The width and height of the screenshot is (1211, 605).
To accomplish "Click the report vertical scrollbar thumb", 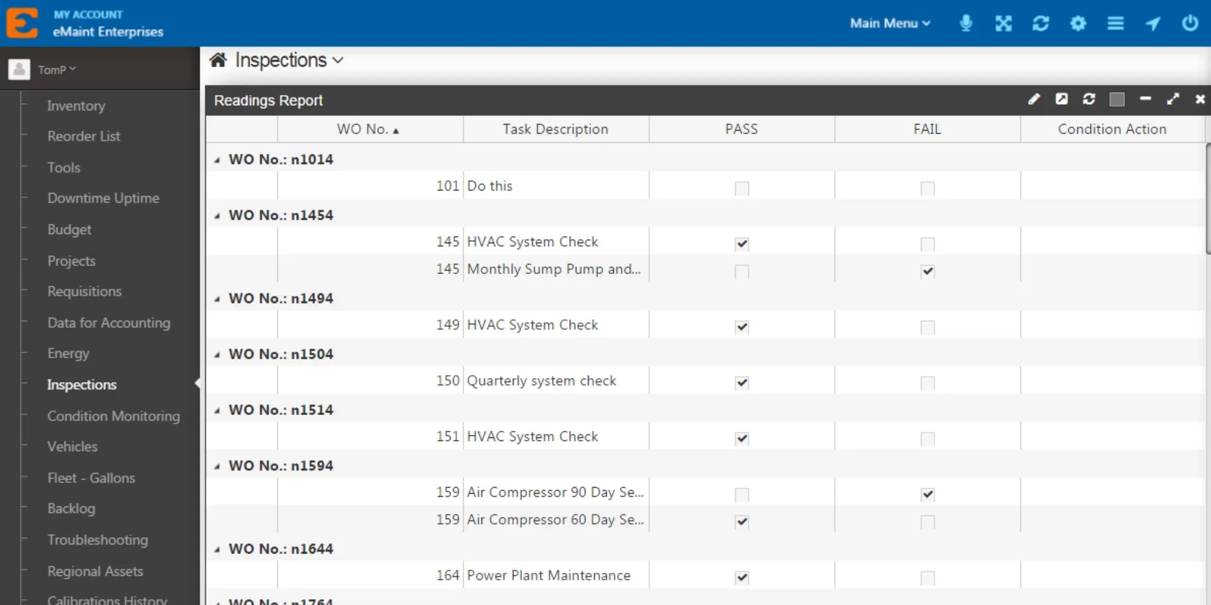I will 1208,198.
